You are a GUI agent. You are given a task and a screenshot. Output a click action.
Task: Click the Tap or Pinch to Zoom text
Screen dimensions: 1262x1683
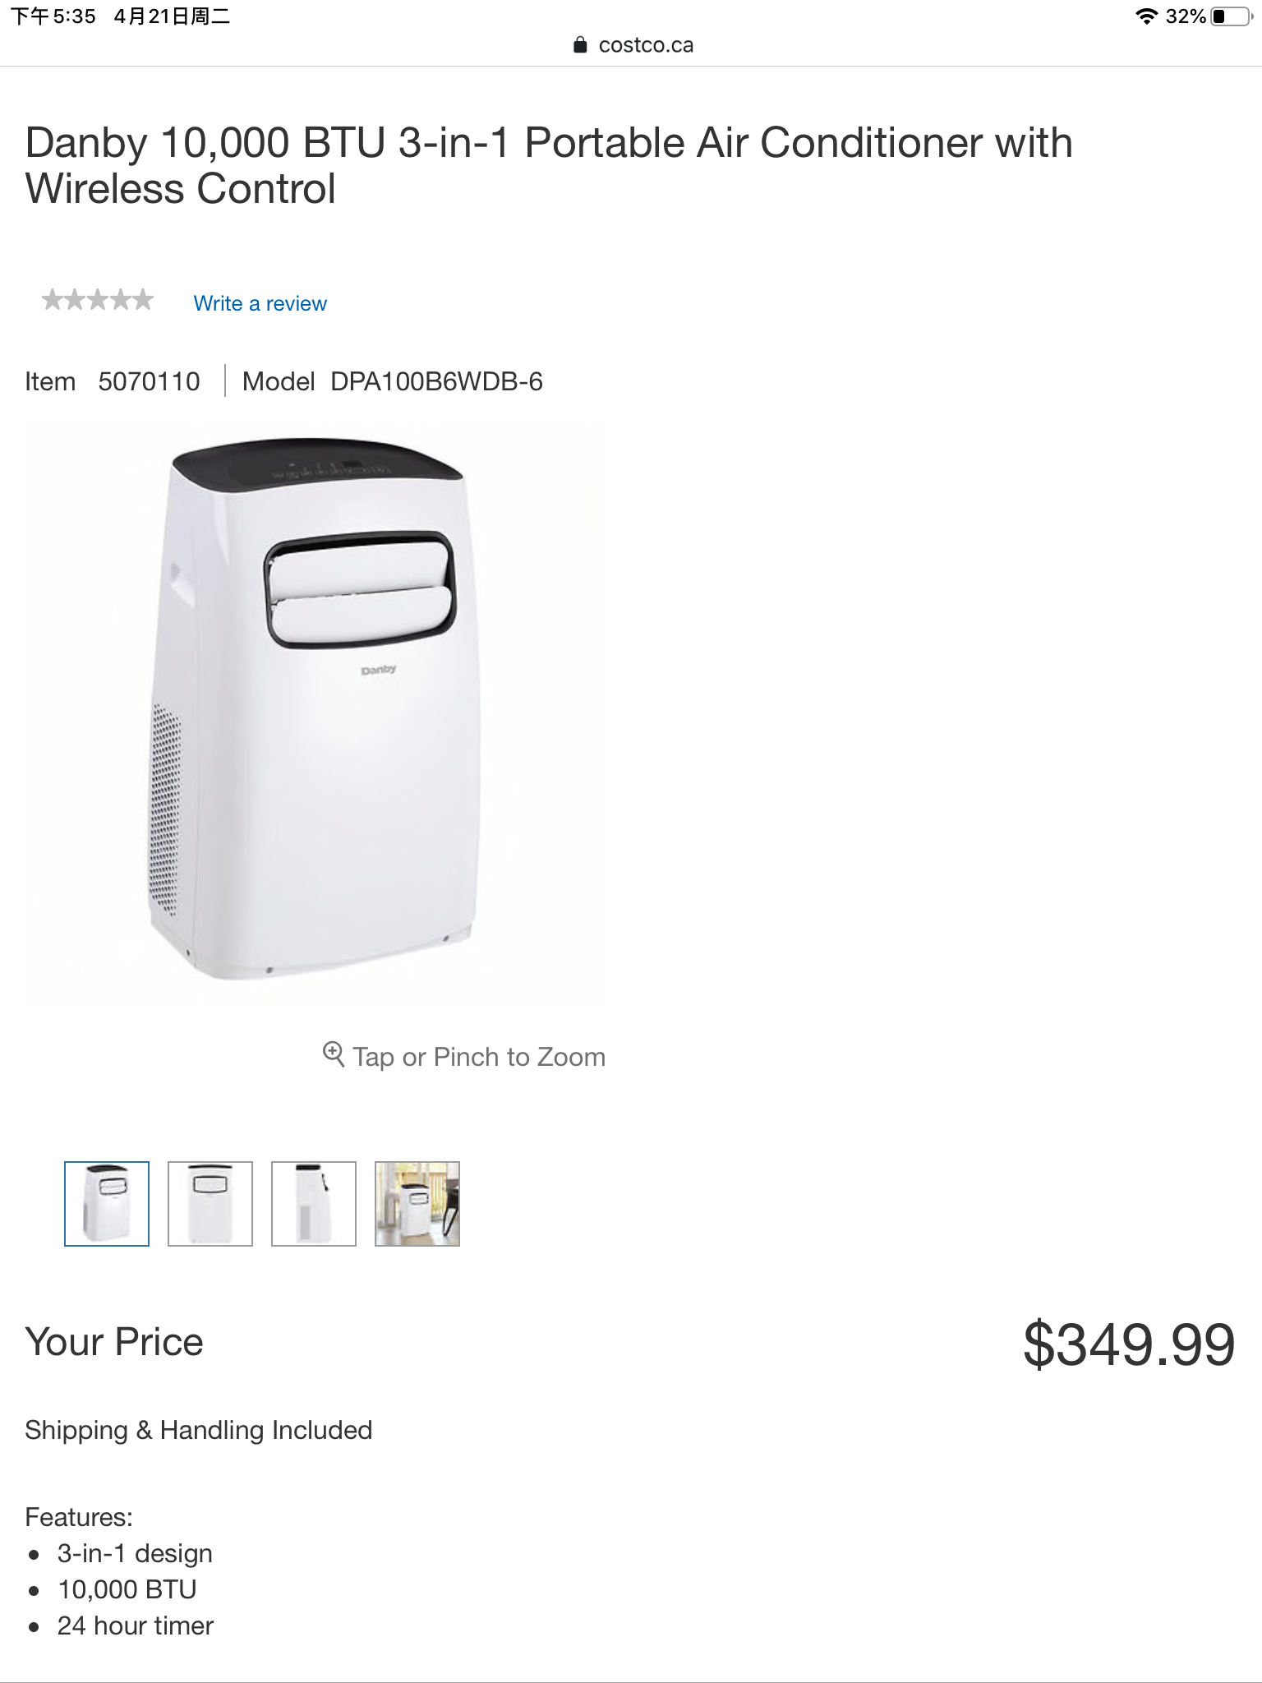tap(479, 1057)
